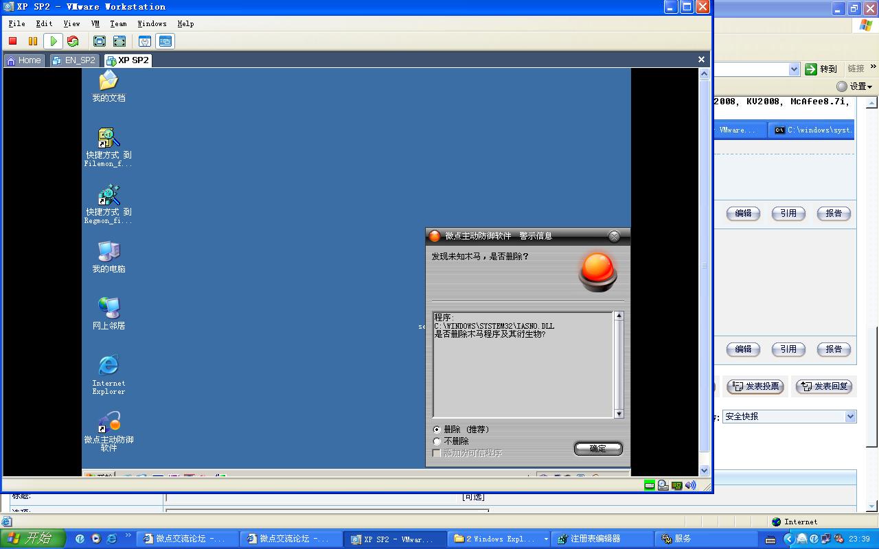Expand the quick launch chevron in taskbar
Image resolution: width=879 pixels, height=549 pixels.
(128, 536)
